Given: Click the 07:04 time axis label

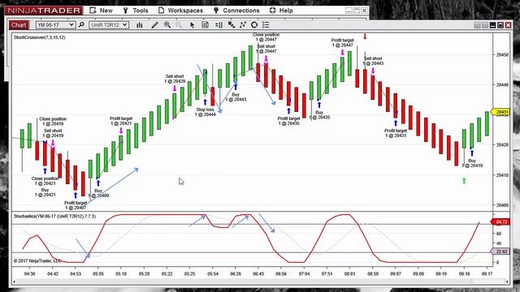Looking at the screenshot, I should (304, 274).
